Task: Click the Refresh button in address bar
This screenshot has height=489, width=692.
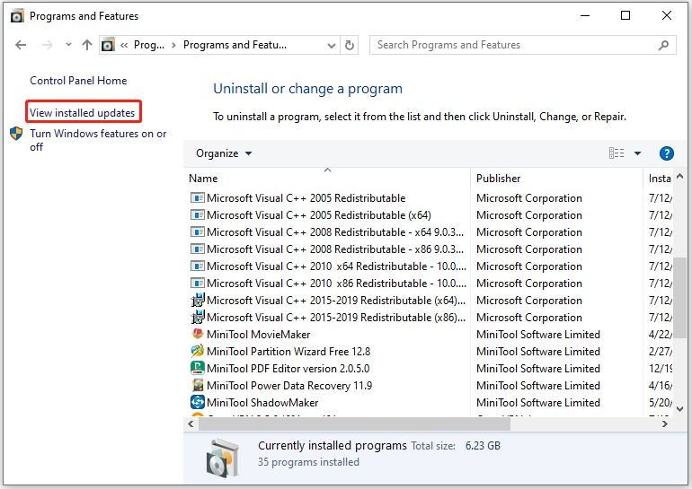Action: pyautogui.click(x=350, y=45)
